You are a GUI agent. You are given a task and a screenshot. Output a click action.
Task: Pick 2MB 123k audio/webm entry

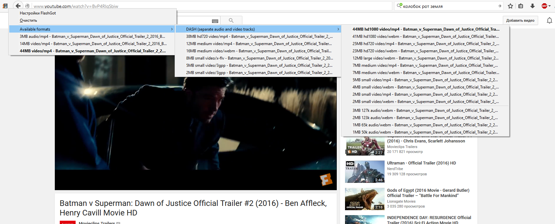426,118
